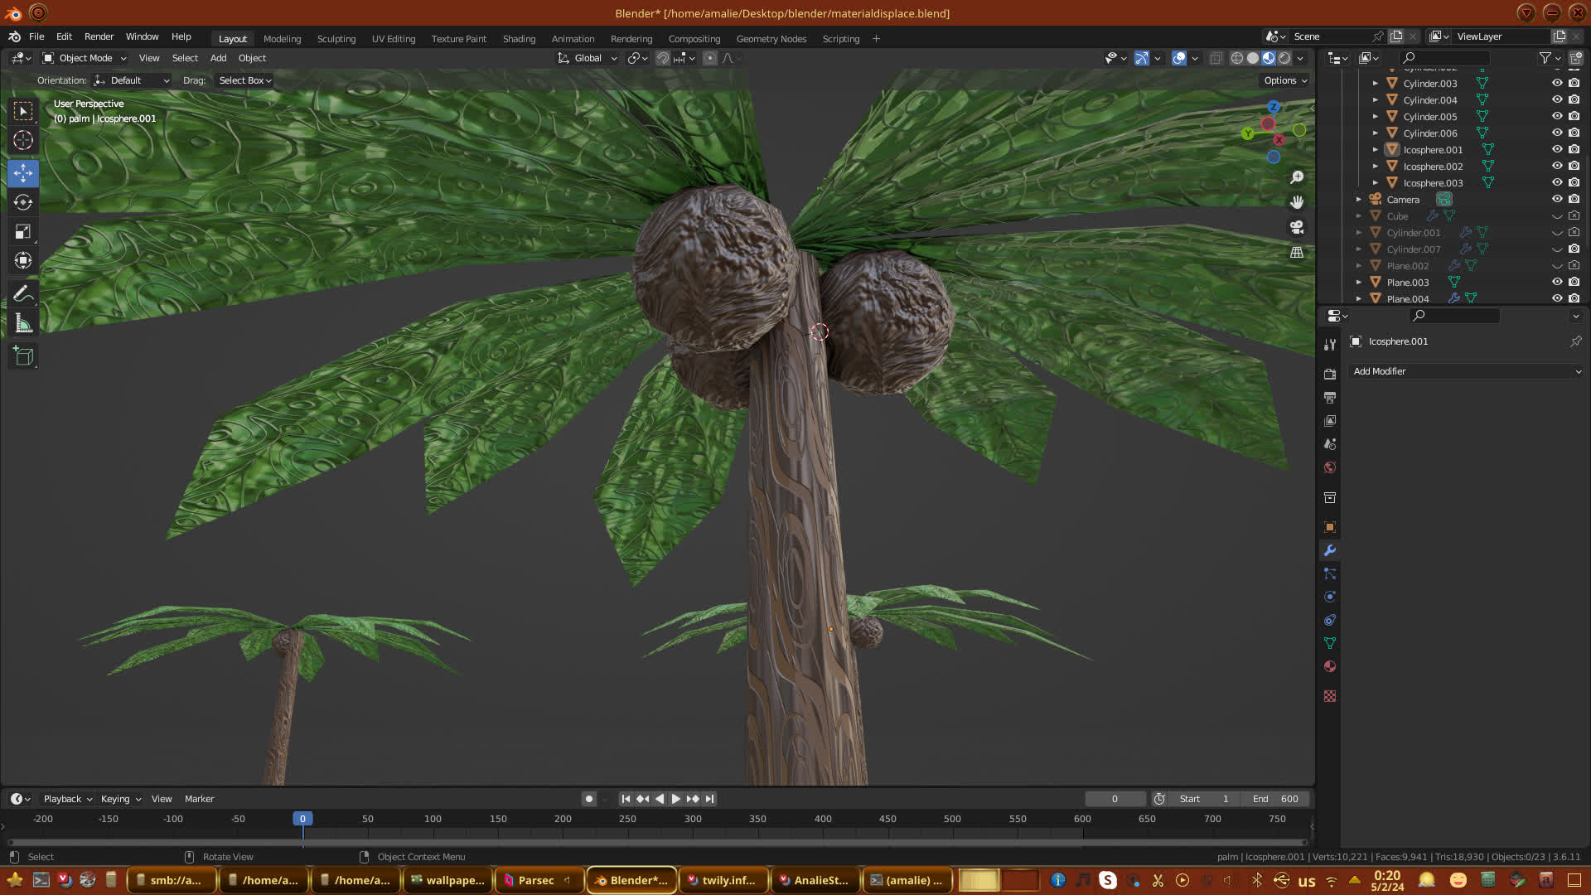This screenshot has height=895, width=1591.
Task: Click the Add Cube tool
Action: (23, 356)
